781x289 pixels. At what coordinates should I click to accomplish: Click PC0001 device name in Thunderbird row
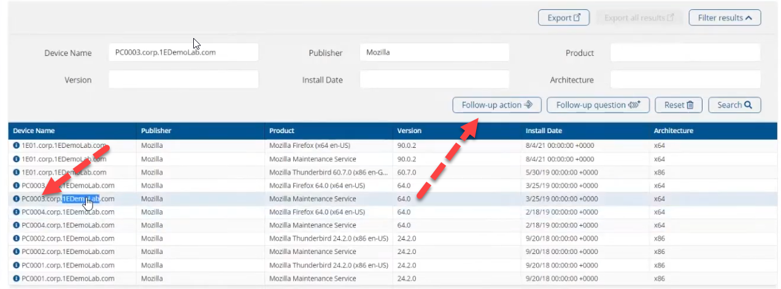click(68, 265)
